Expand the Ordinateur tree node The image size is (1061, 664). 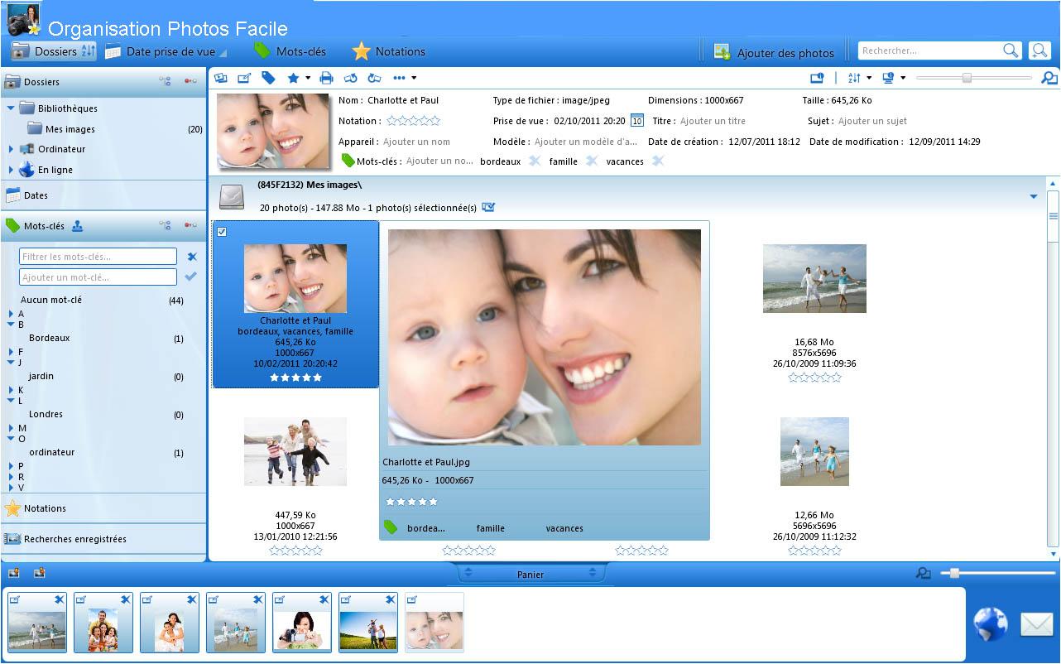tap(11, 149)
